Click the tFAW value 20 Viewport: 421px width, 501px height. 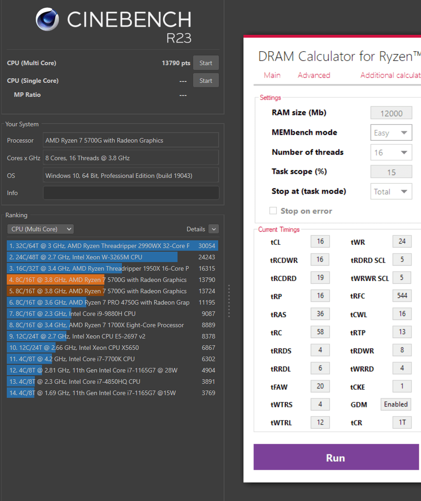(x=320, y=386)
